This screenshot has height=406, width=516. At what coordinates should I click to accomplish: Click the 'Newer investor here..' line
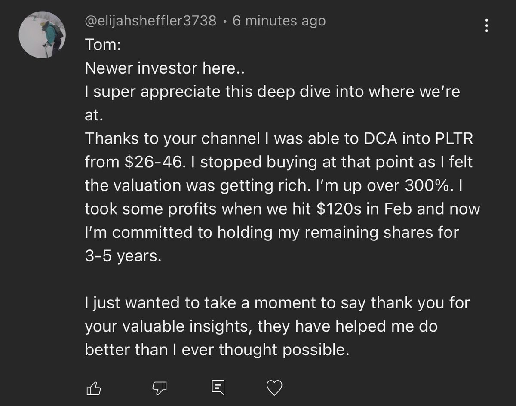click(x=164, y=68)
